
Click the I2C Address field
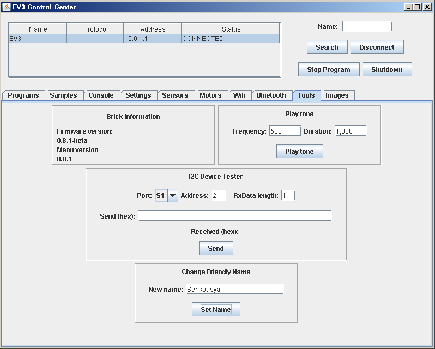(219, 195)
